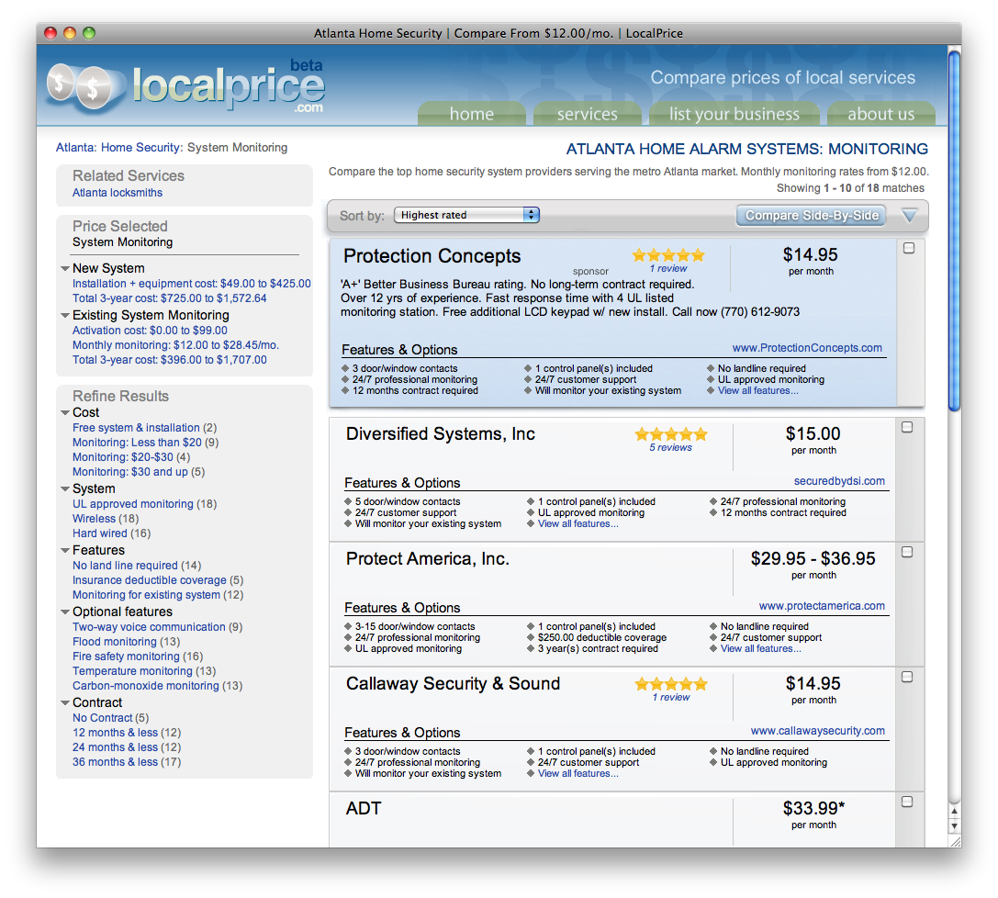Click Diversified Systems five-star rating
The height and width of the screenshot is (898, 998).
tap(671, 434)
